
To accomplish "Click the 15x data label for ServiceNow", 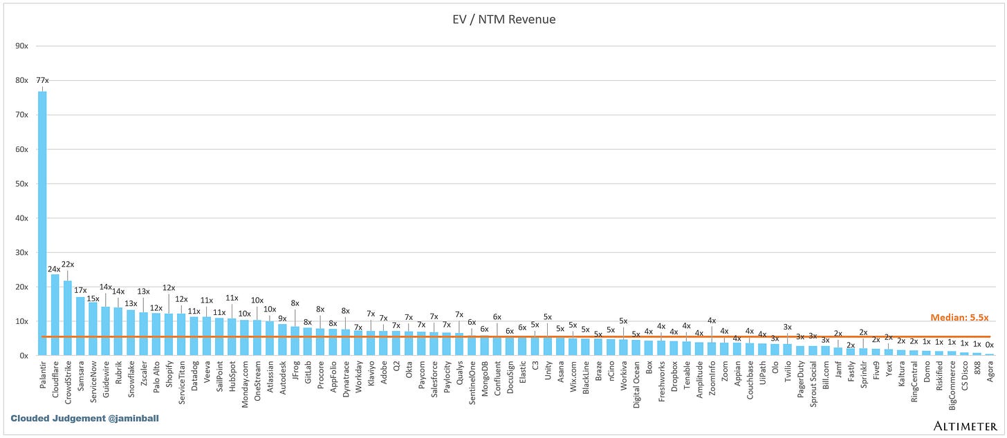I will coord(93,297).
